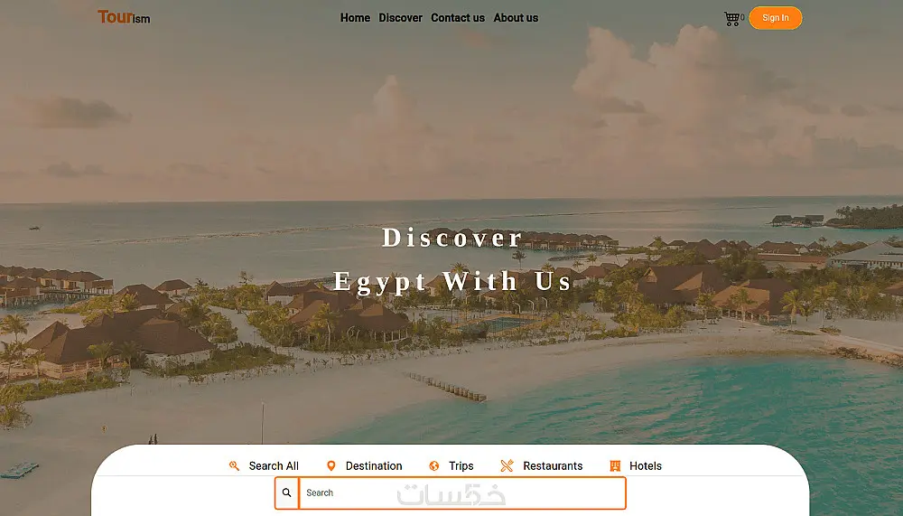Switch to the Restaurants tab
903x516 pixels.
541,465
